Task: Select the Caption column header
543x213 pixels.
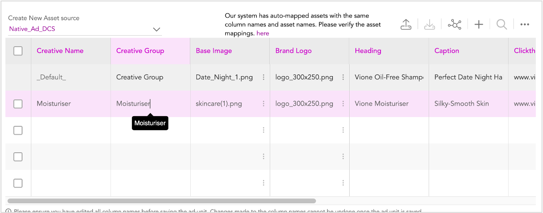Action: pyautogui.click(x=447, y=51)
